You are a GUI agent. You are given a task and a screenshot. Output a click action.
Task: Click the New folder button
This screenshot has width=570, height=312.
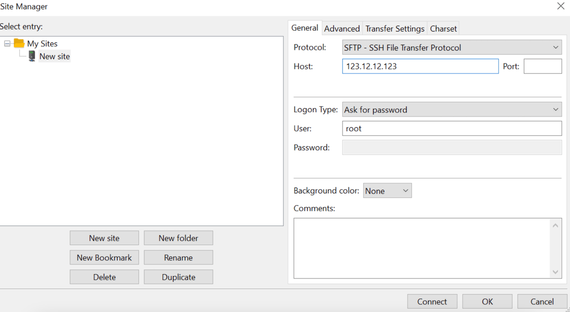tap(178, 238)
